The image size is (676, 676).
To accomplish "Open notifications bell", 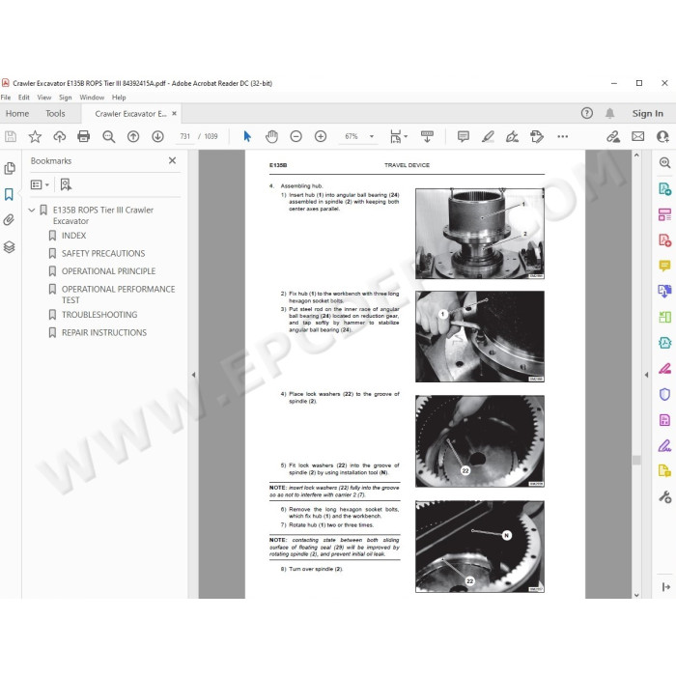I will [609, 113].
